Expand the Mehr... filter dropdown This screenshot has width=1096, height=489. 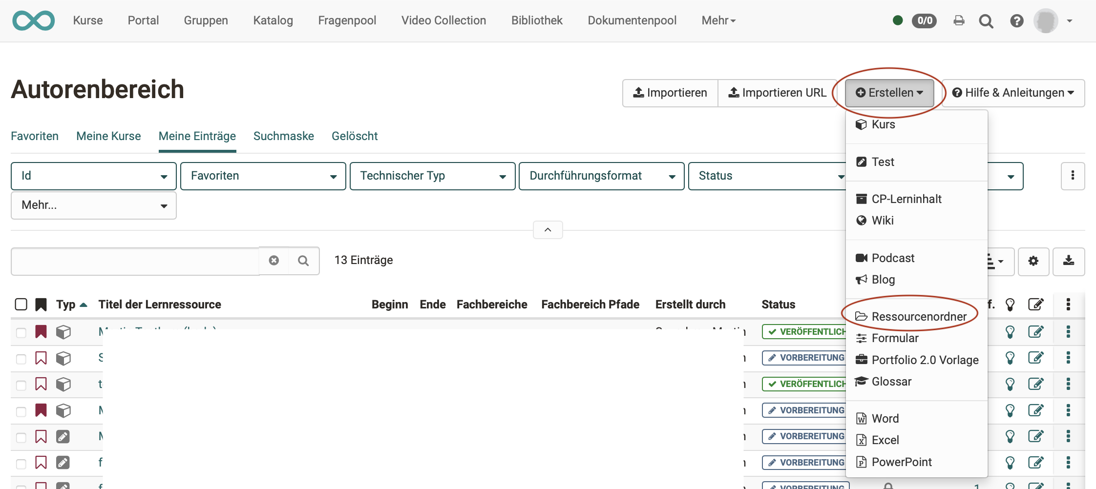[x=93, y=205]
